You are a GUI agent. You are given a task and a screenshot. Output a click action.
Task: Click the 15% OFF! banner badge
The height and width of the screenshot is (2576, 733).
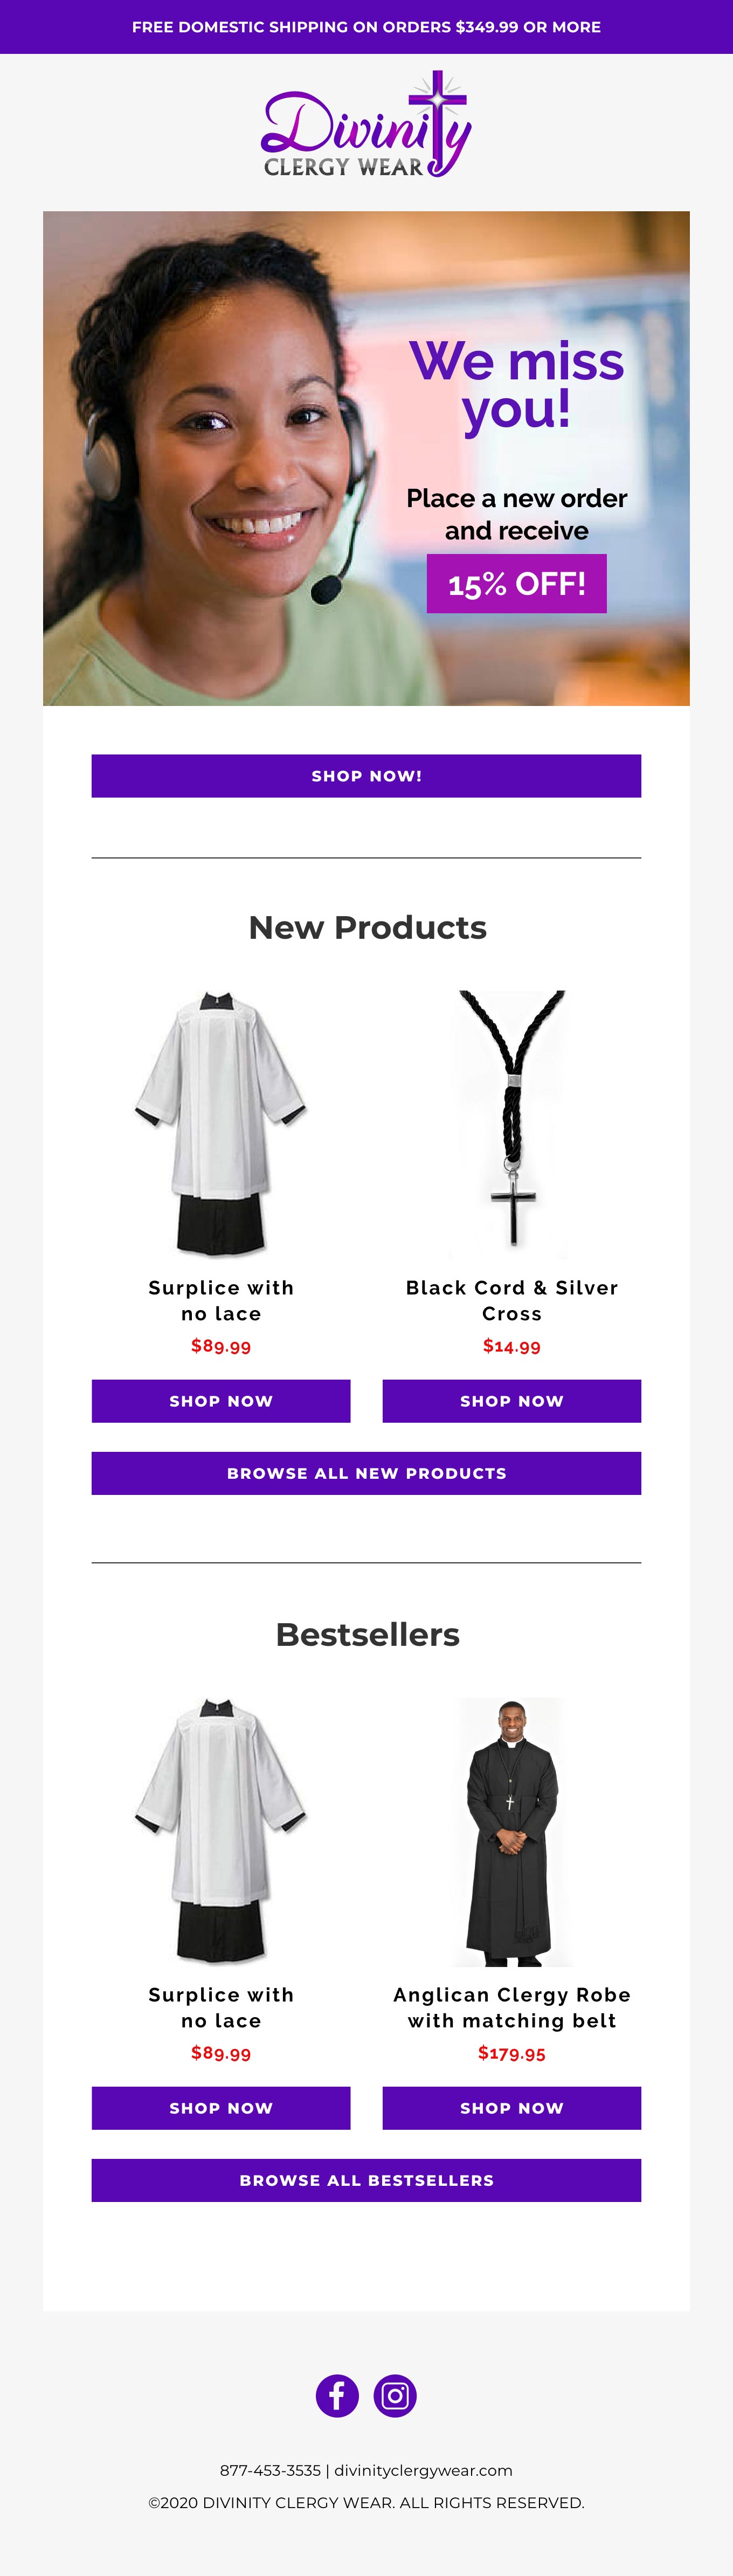516,583
